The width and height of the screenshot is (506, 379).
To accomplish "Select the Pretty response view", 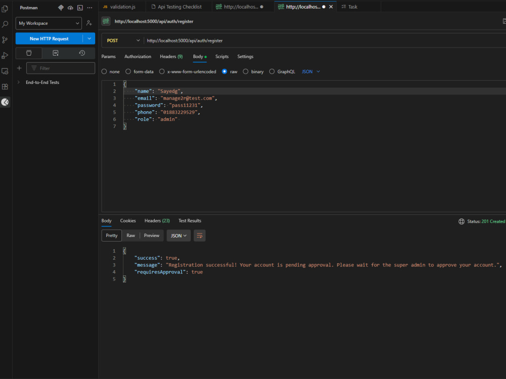I will pos(112,235).
